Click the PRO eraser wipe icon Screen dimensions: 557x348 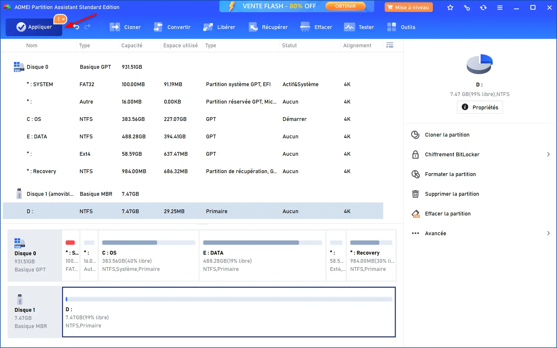[415, 214]
